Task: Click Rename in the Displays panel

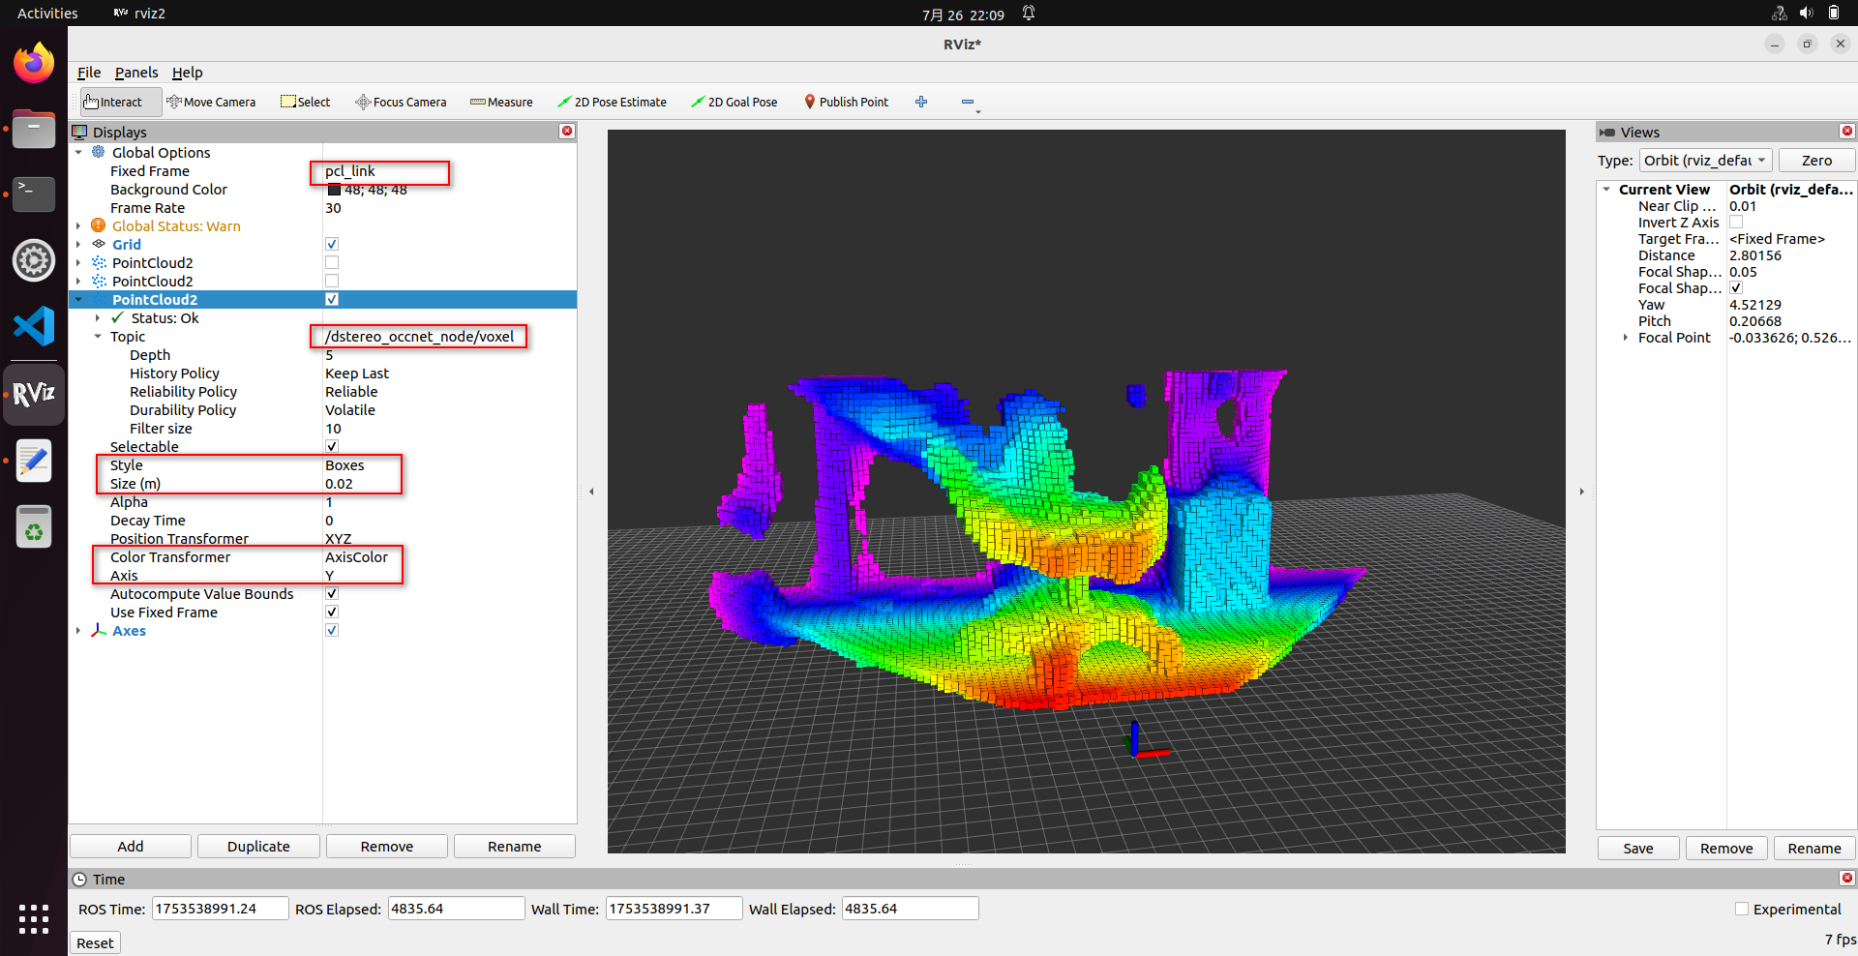Action: [x=515, y=846]
